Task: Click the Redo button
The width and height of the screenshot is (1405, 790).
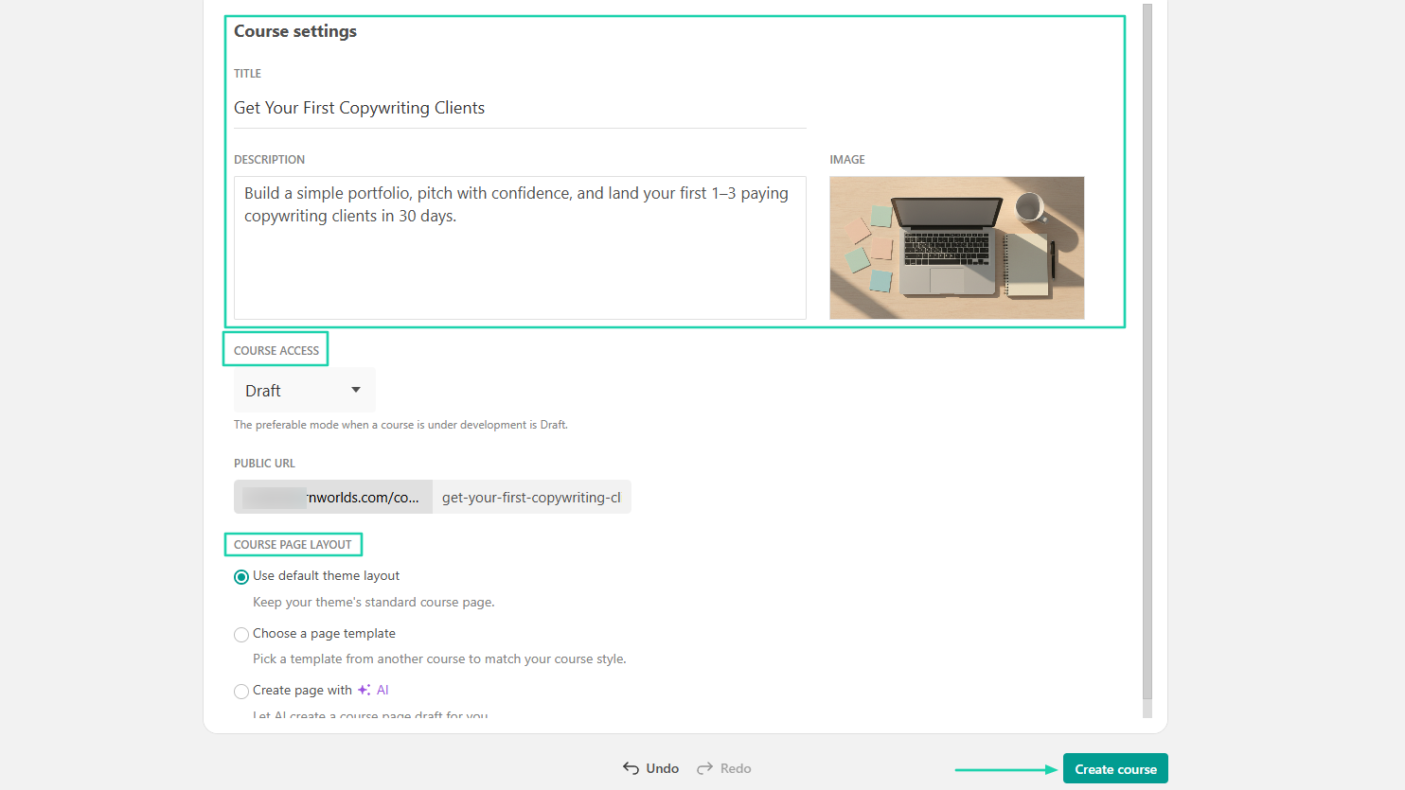Action: pos(724,768)
